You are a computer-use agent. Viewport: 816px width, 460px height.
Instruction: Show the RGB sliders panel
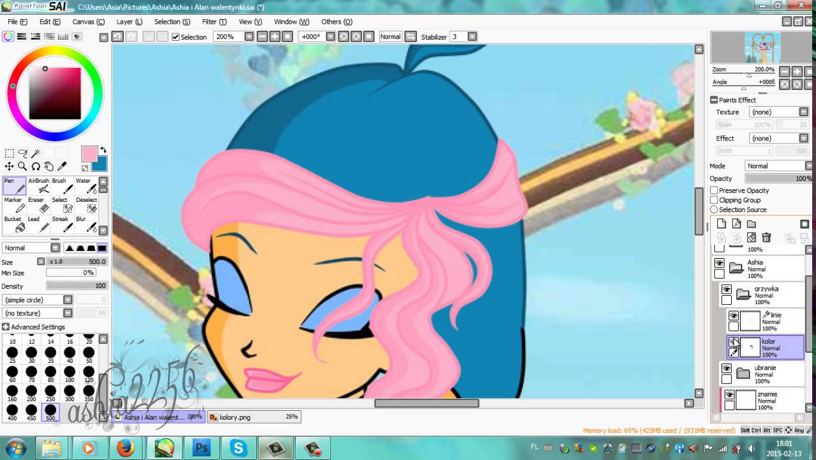click(22, 37)
